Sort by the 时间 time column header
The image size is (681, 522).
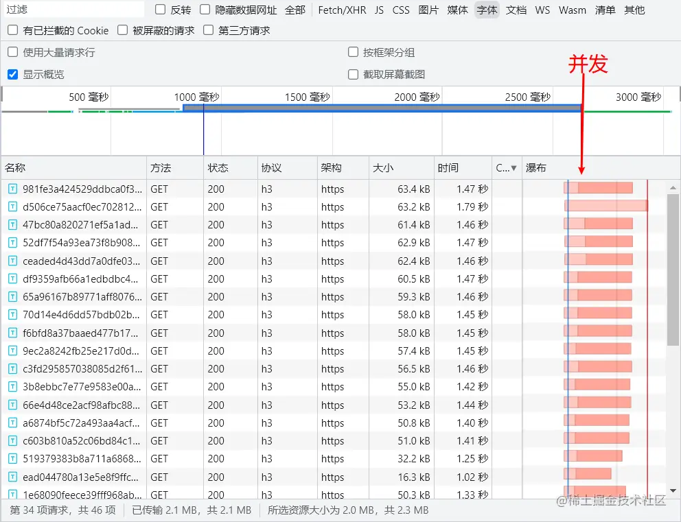(x=448, y=168)
